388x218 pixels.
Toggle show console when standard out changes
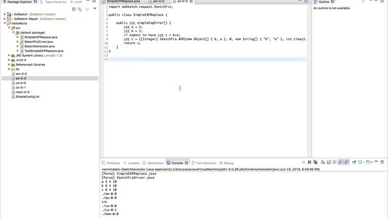341,162
